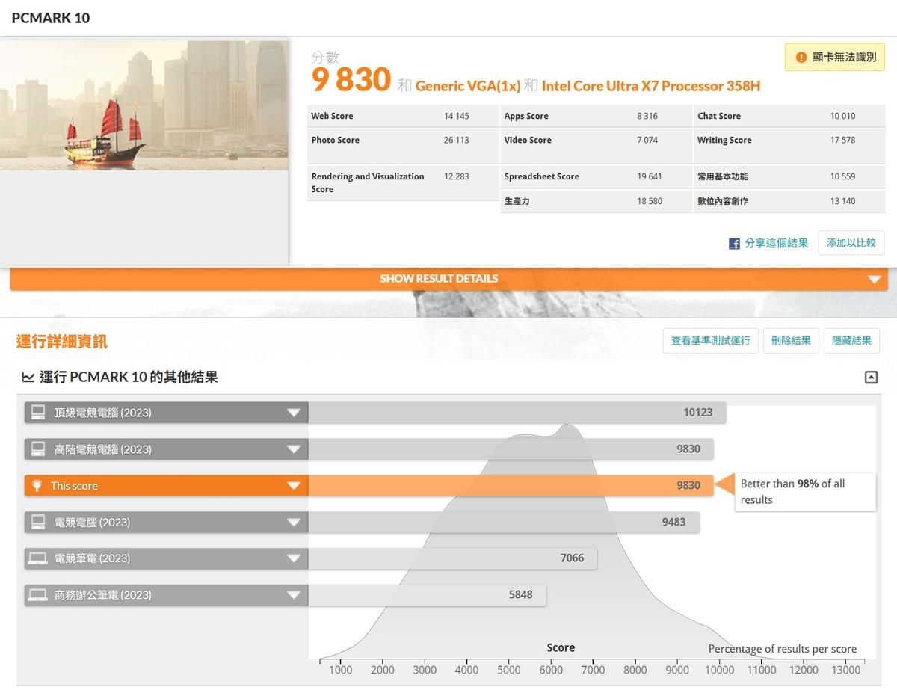Click the 隱藏結果 button
Viewport: 897px width, 690px height.
[852, 341]
